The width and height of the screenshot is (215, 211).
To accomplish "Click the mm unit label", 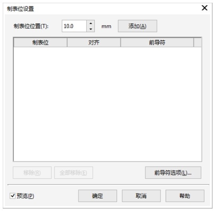I will [106, 26].
